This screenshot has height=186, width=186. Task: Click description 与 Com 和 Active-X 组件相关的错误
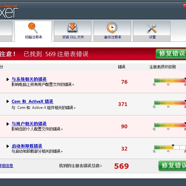44,107
